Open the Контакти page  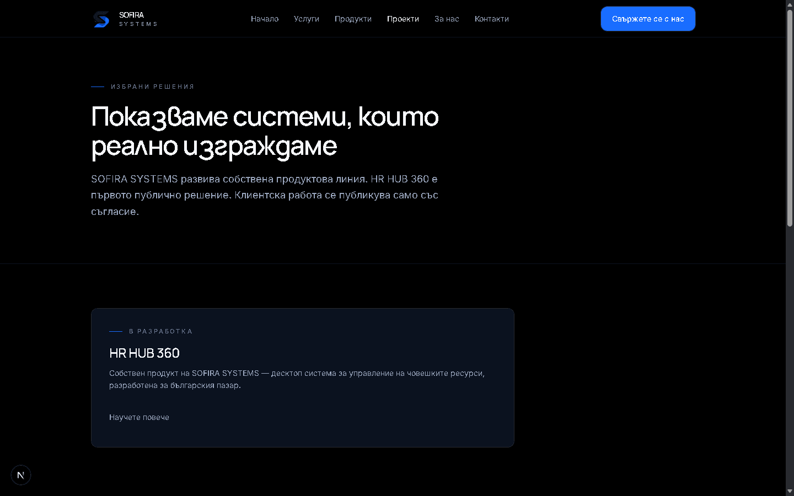492,19
